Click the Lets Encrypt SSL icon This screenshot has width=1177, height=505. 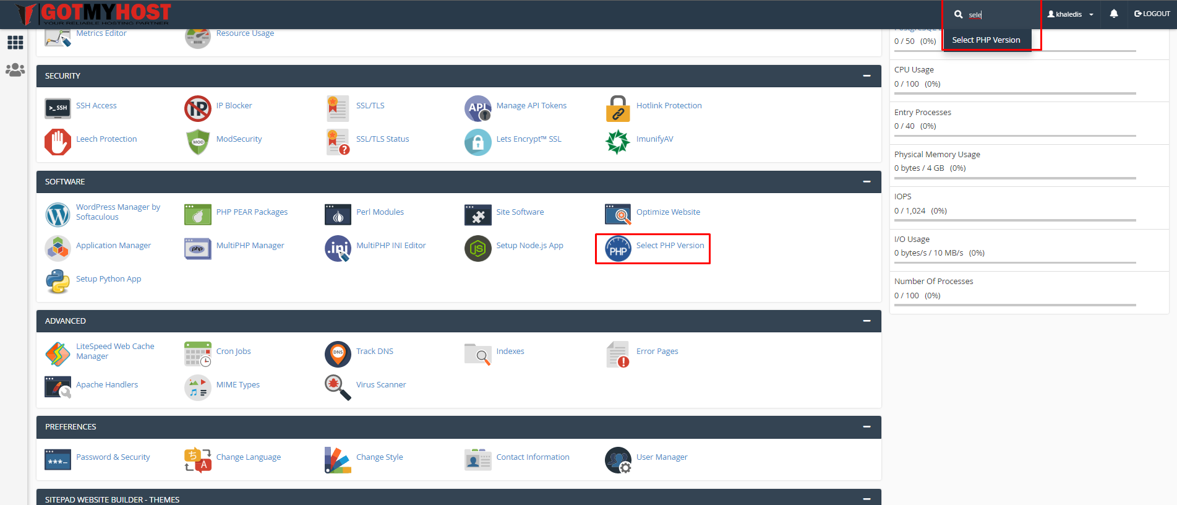click(477, 142)
